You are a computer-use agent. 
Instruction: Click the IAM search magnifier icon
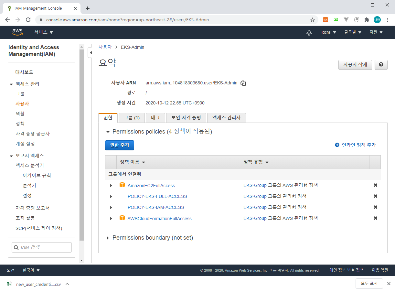tap(16, 247)
